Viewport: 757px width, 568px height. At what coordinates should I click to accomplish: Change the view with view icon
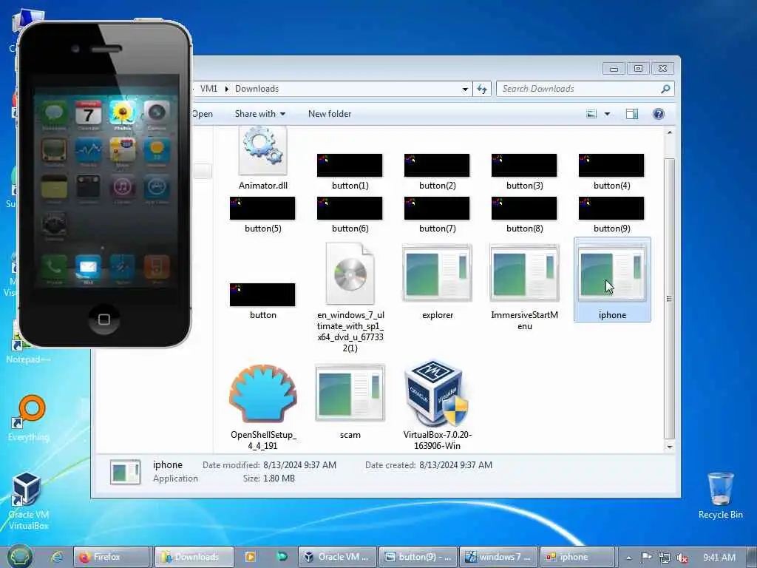click(591, 114)
